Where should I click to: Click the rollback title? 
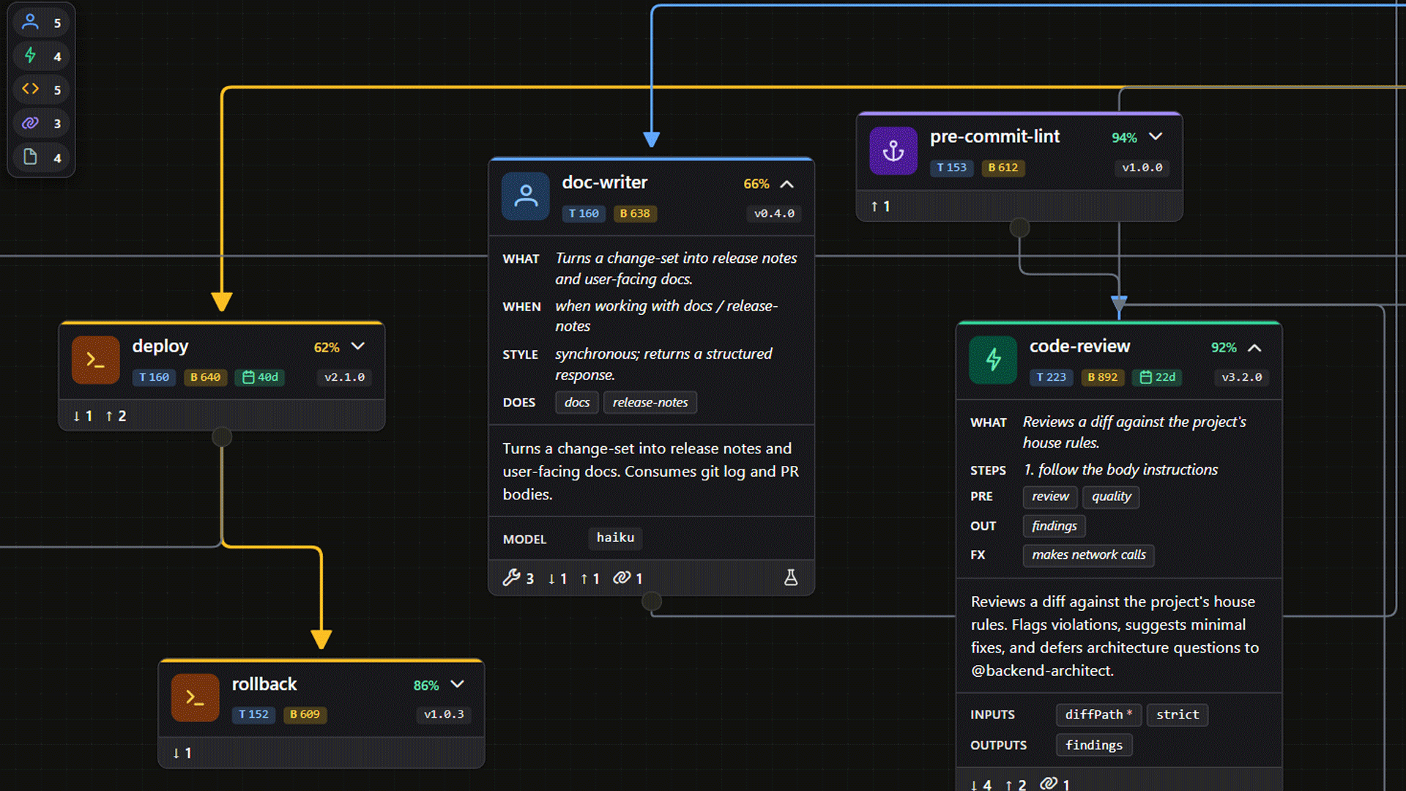tap(264, 684)
